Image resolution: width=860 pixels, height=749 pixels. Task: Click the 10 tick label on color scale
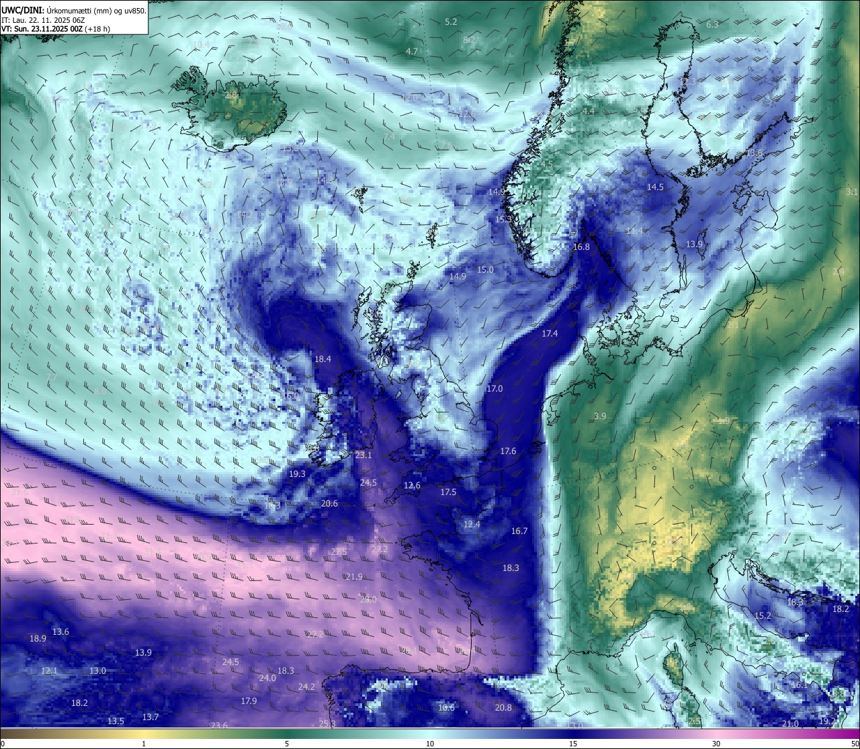tap(430, 744)
